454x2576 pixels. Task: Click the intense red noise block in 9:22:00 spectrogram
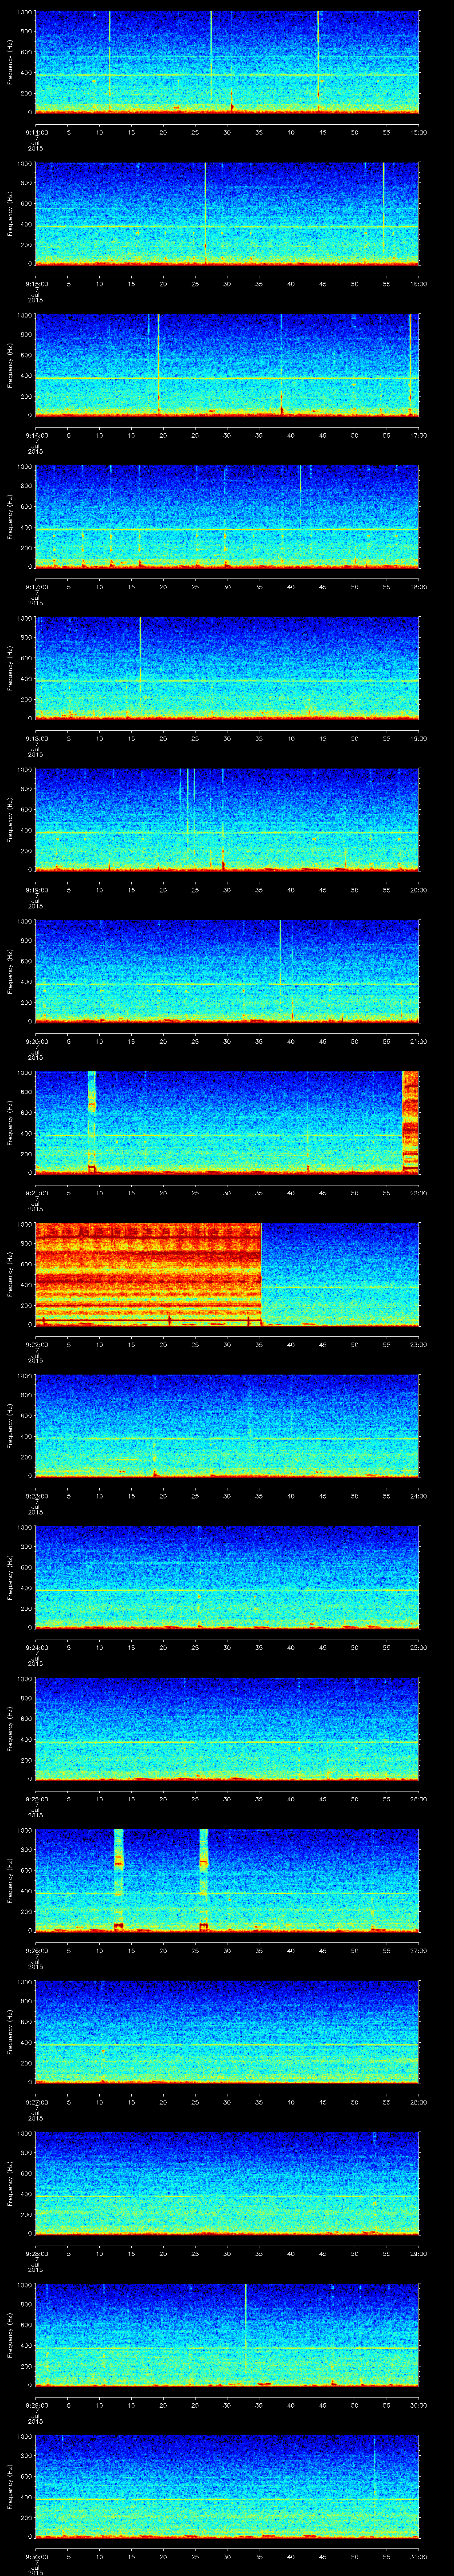148,1273
